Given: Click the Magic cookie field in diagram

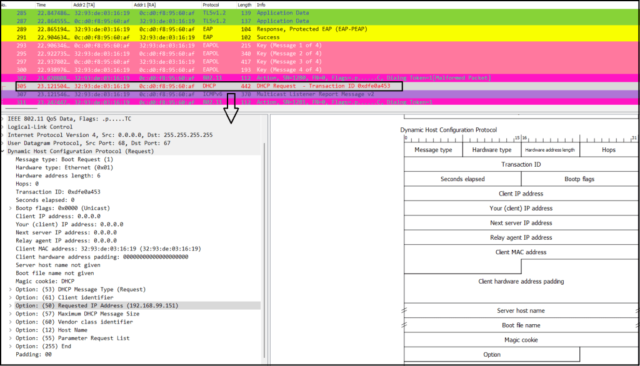Looking at the screenshot, I should [521, 340].
